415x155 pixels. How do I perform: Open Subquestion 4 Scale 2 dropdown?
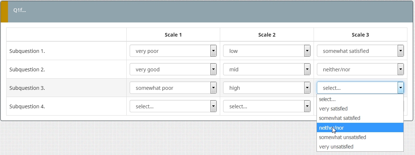coord(267,106)
